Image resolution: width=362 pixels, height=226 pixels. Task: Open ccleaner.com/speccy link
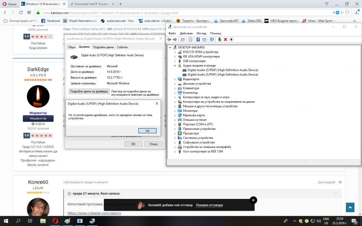(x=94, y=213)
